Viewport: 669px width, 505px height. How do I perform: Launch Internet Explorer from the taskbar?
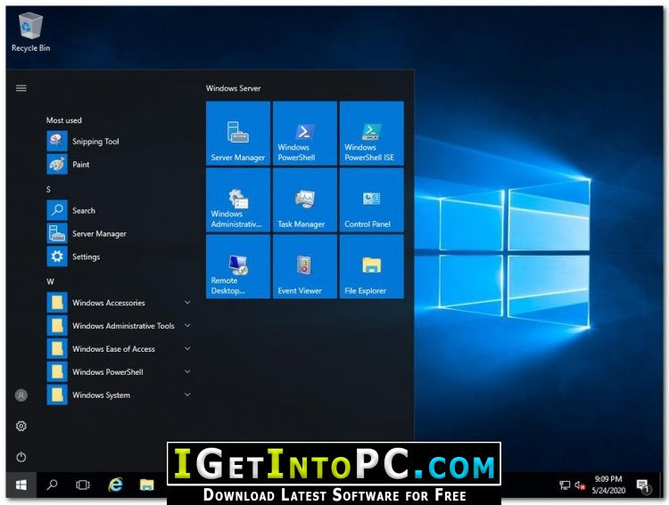115,485
